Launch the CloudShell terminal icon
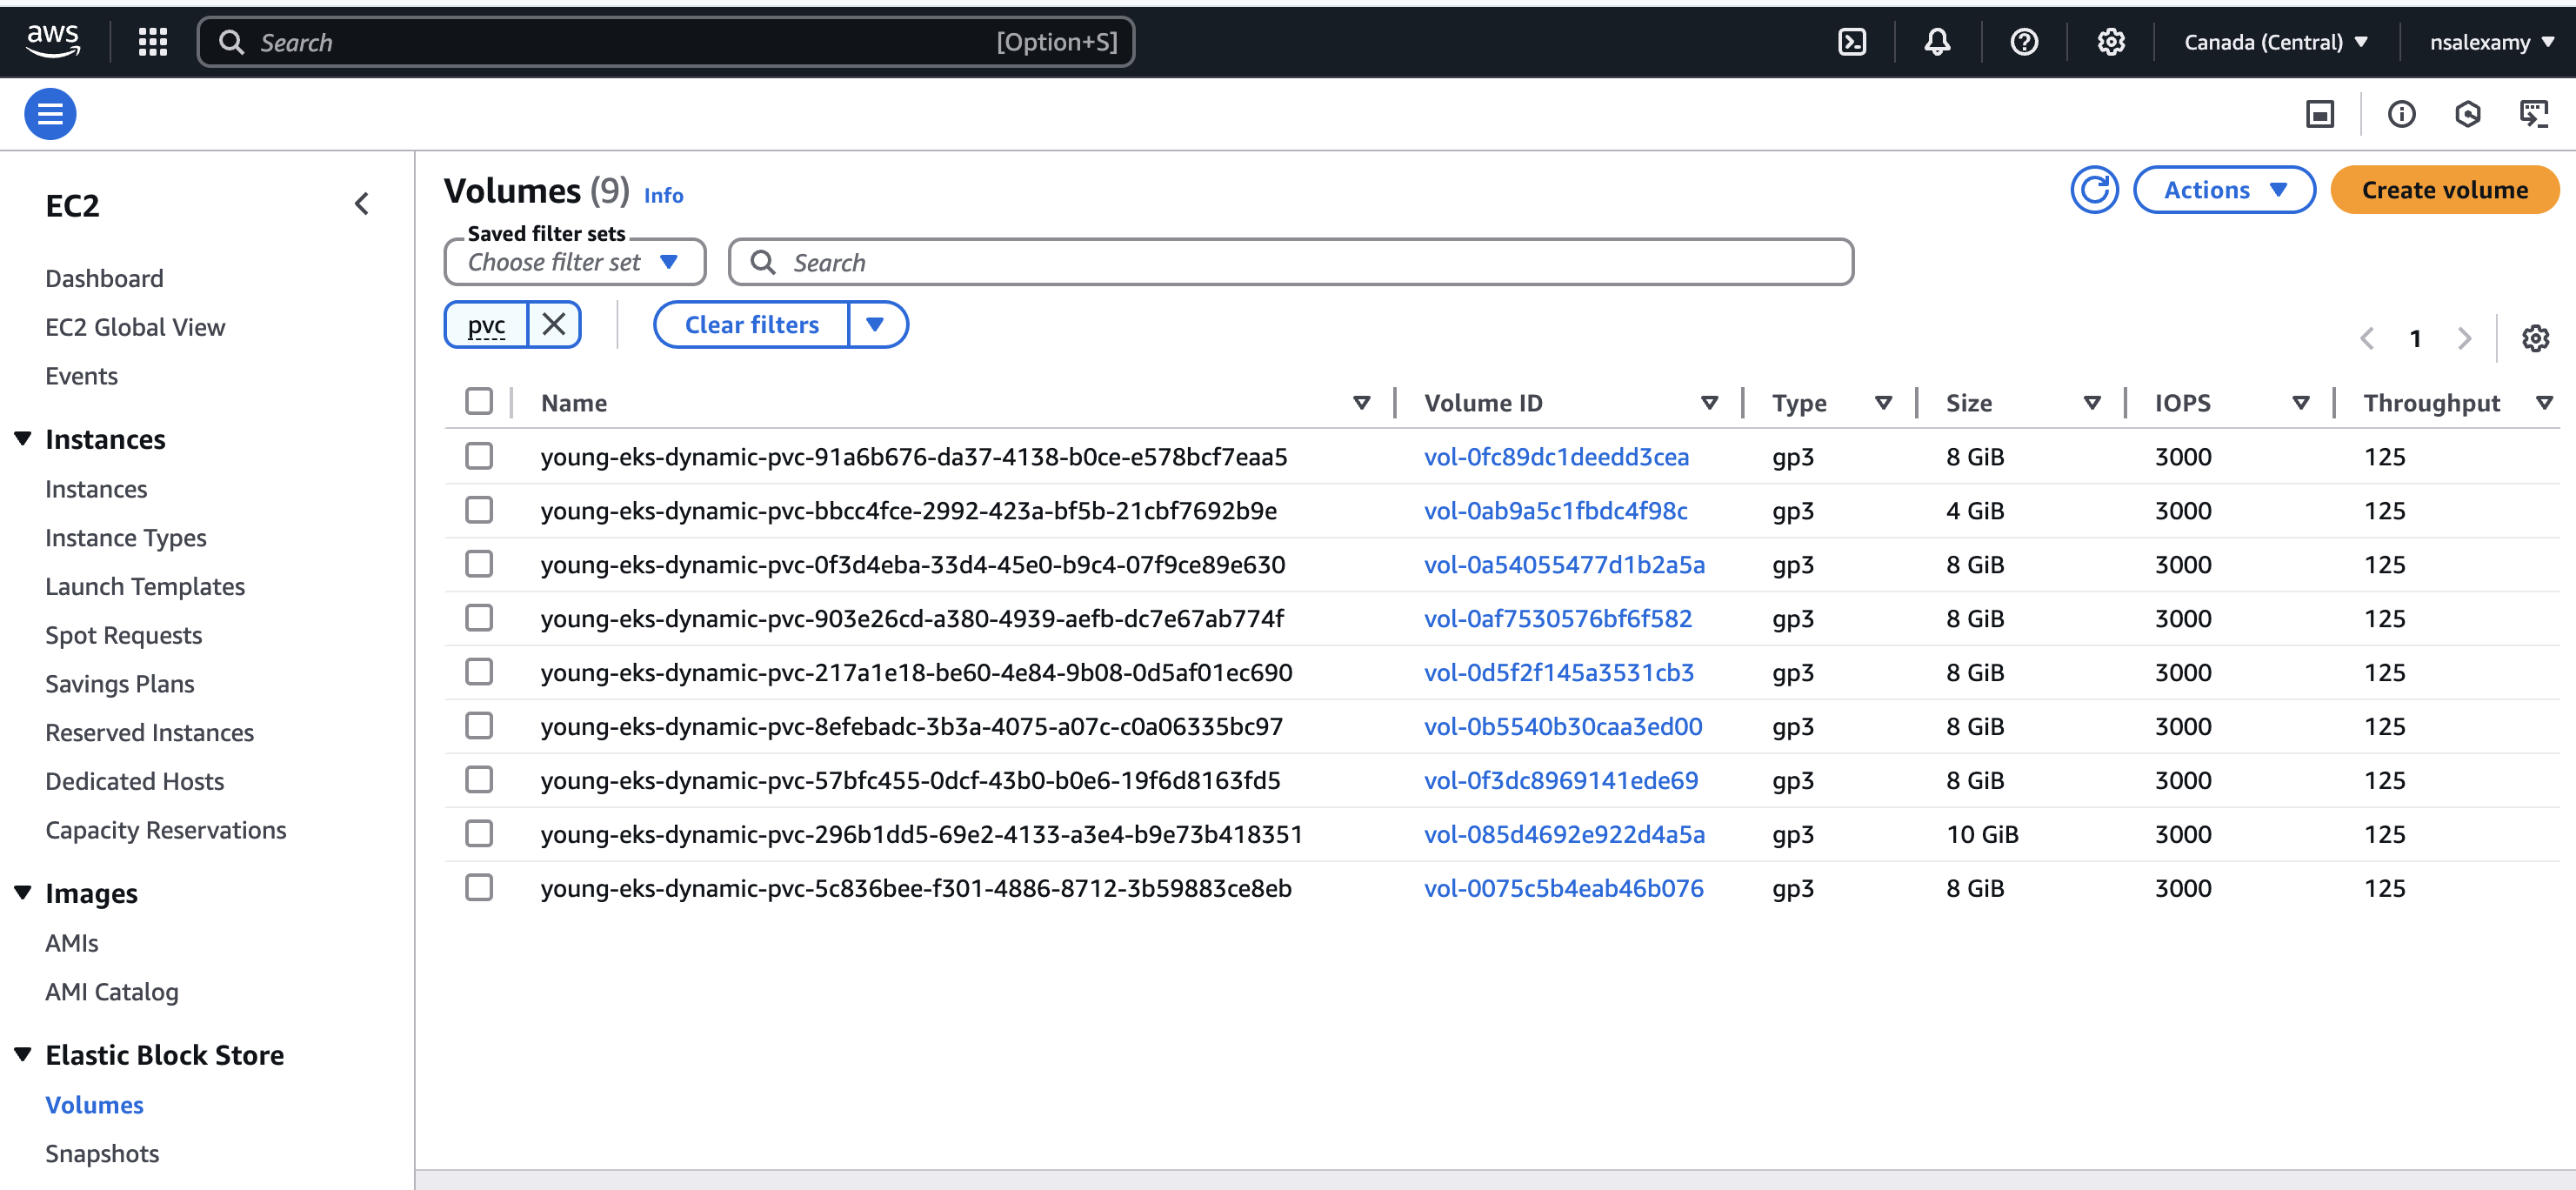Viewport: 2576px width, 1190px height. pyautogui.click(x=1851, y=42)
